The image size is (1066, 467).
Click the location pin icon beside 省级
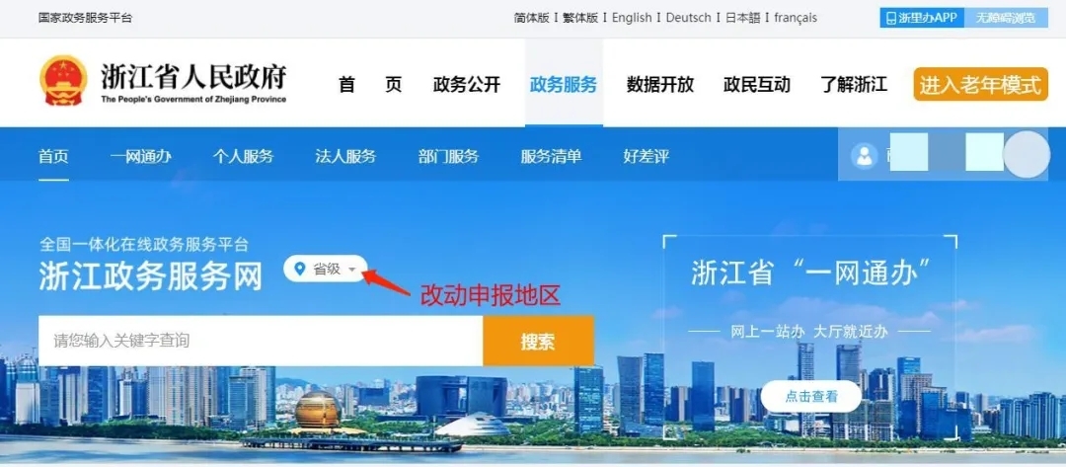click(x=299, y=270)
